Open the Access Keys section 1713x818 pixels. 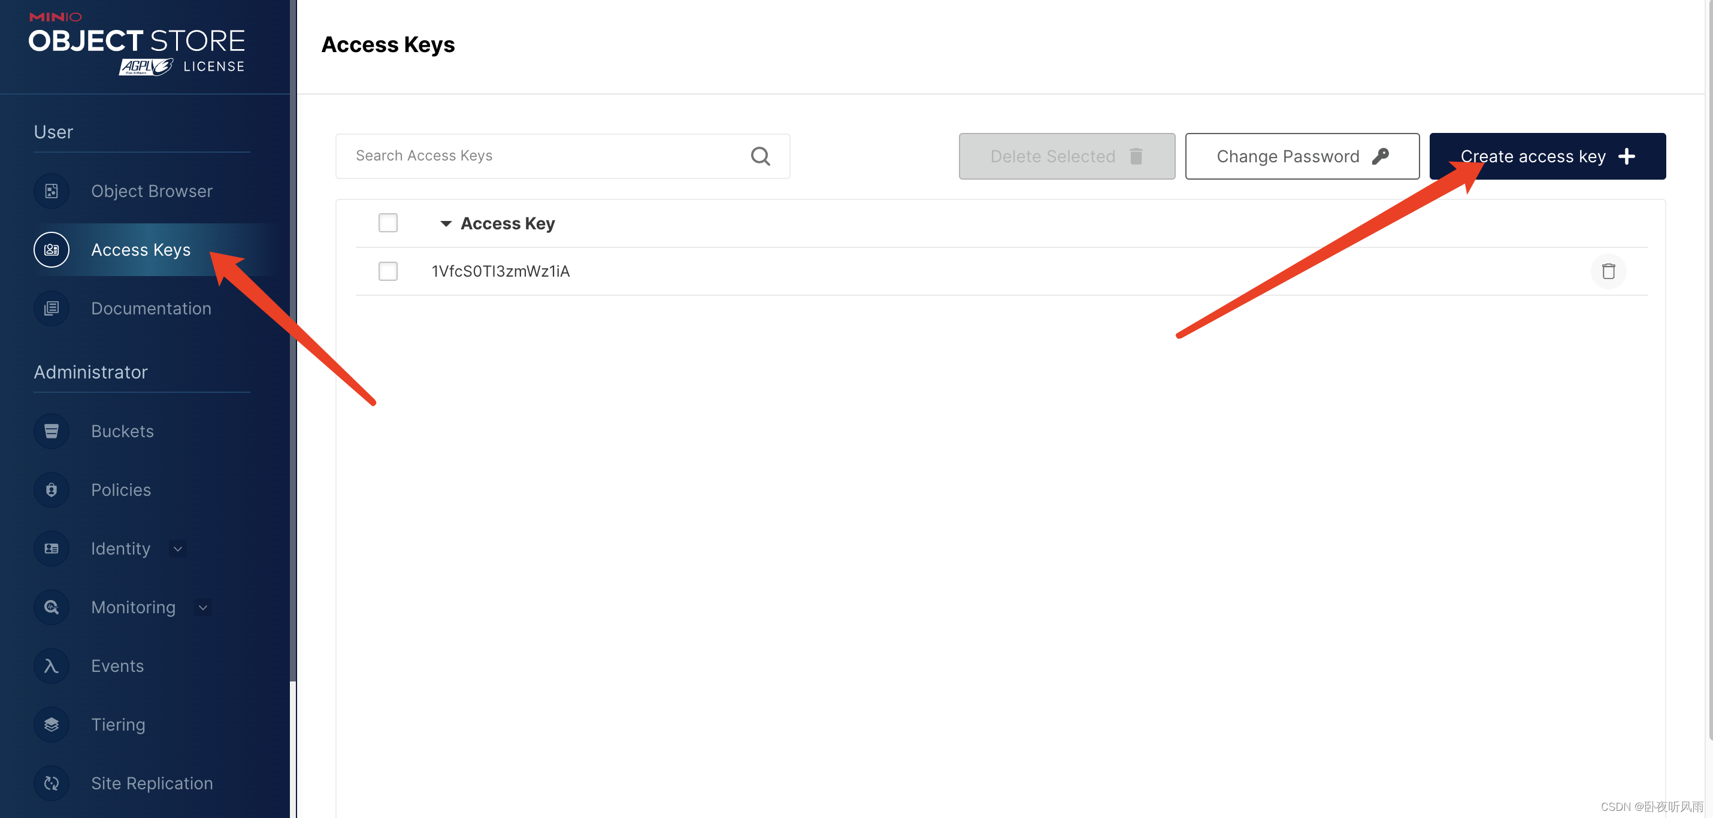click(x=140, y=249)
